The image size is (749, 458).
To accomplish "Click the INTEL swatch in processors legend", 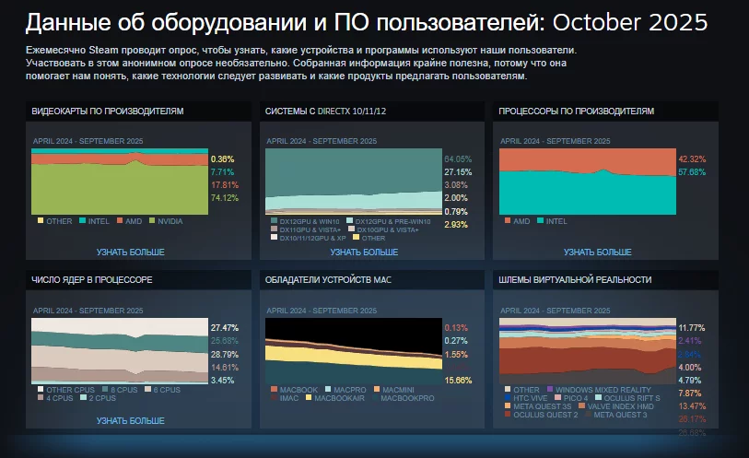I will click(x=540, y=220).
